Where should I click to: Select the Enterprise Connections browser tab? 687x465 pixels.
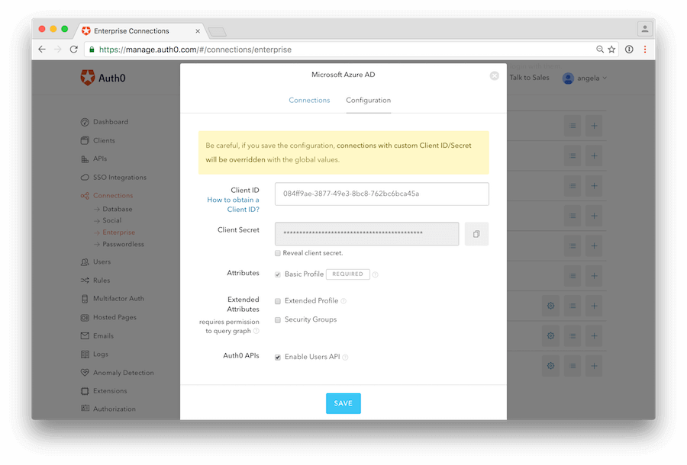coord(140,30)
